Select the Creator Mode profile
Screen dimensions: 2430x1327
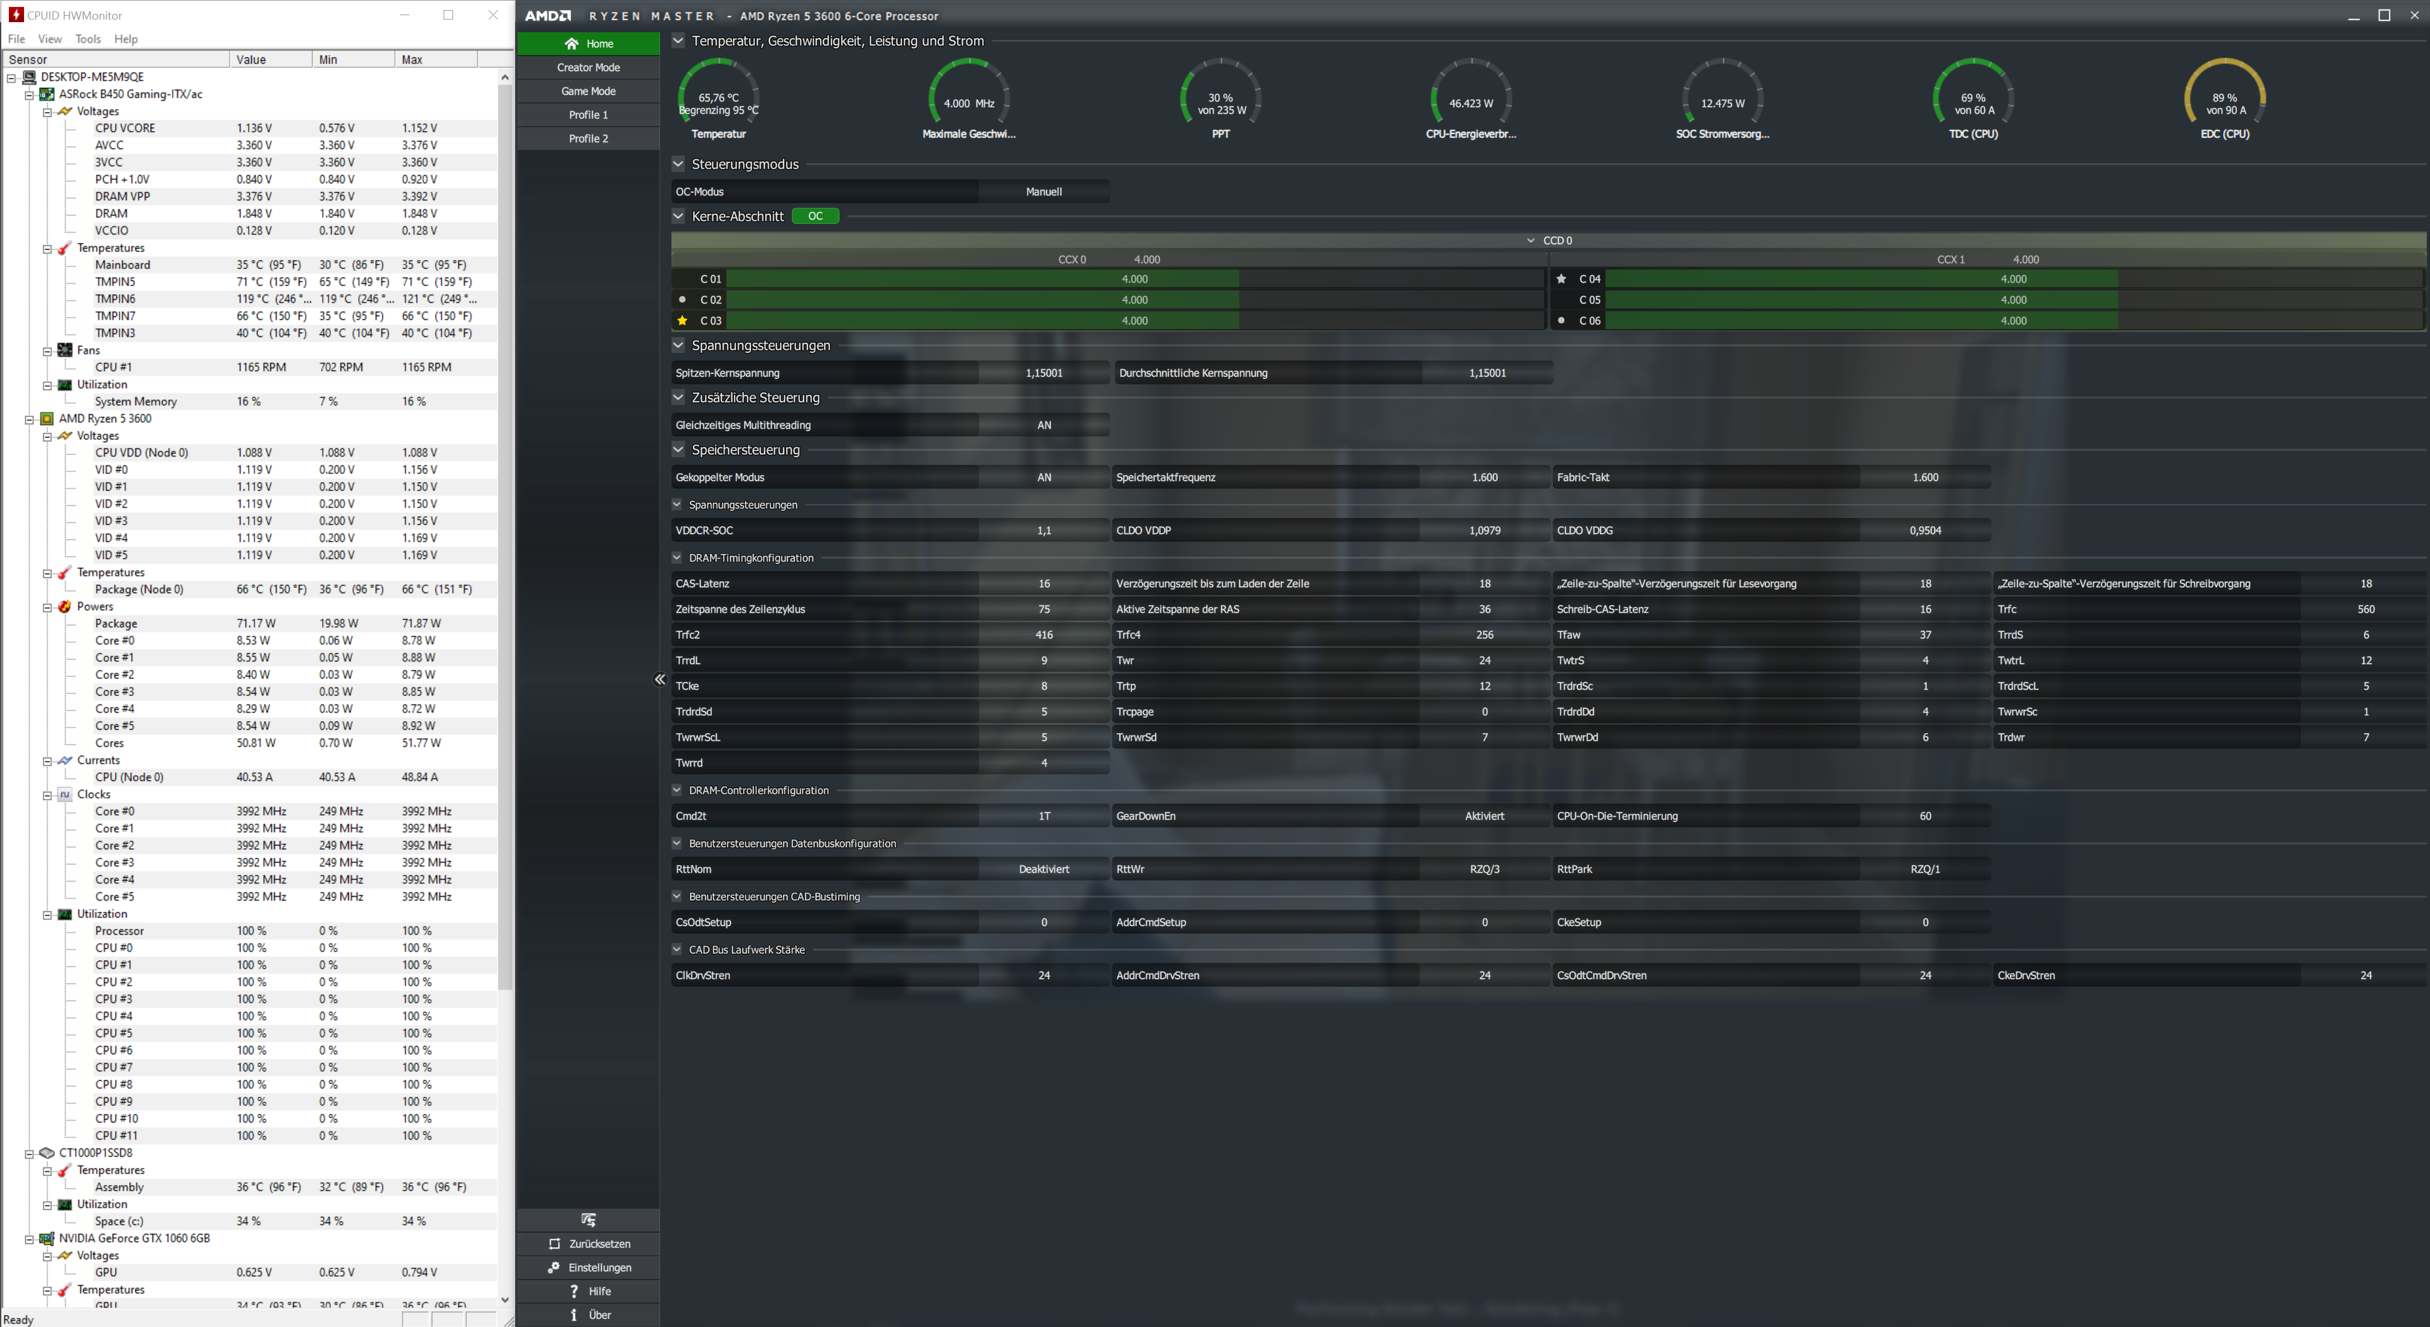588,67
